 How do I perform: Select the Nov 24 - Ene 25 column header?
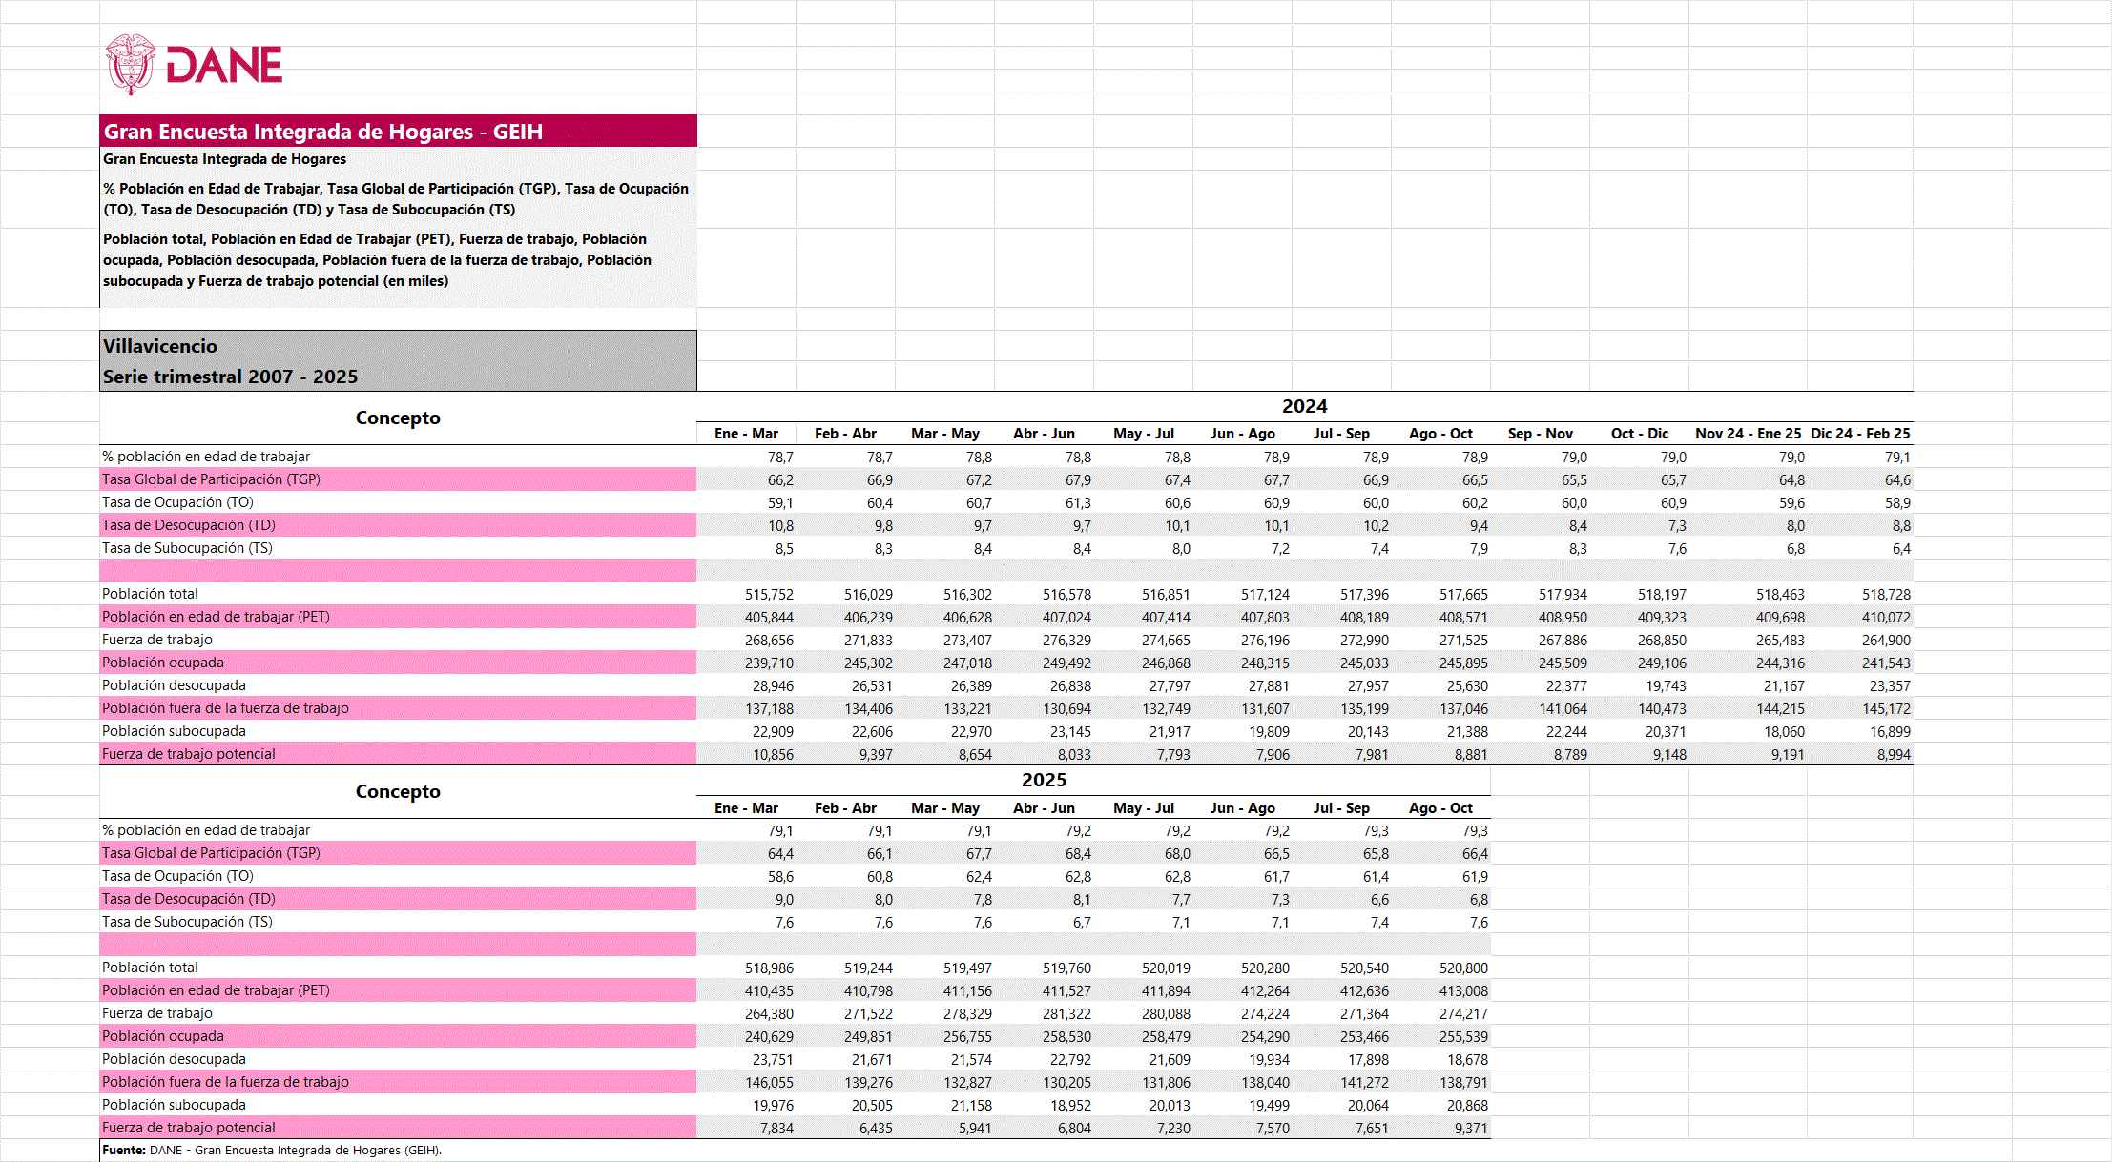pyautogui.click(x=1748, y=434)
